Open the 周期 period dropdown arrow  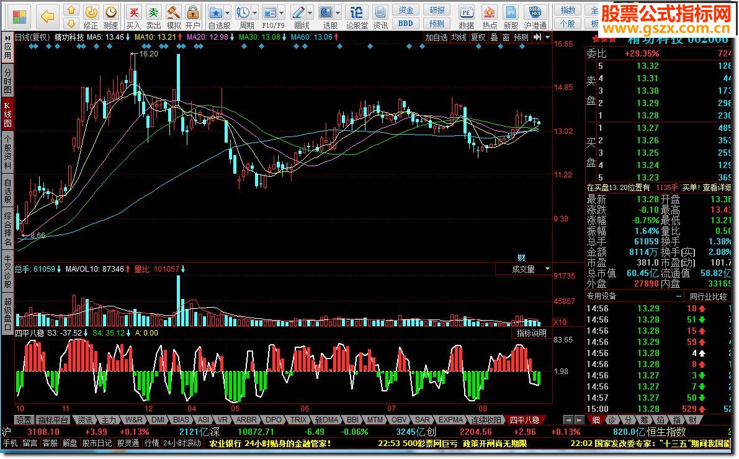click(255, 12)
